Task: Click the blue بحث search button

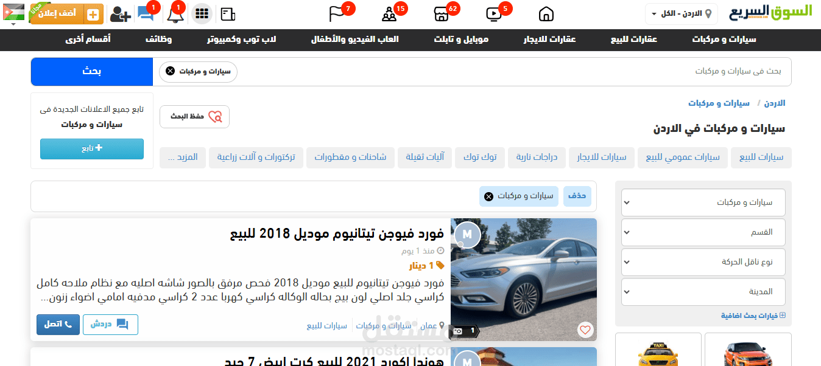Action: point(92,72)
